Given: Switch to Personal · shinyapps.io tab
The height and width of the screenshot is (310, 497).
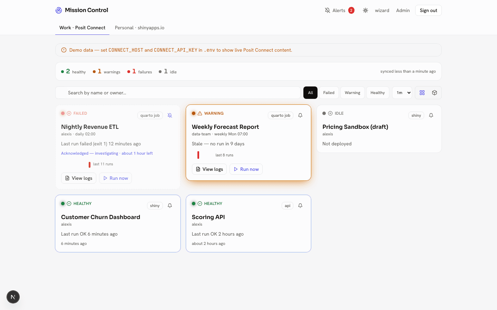Looking at the screenshot, I should coord(139,28).
